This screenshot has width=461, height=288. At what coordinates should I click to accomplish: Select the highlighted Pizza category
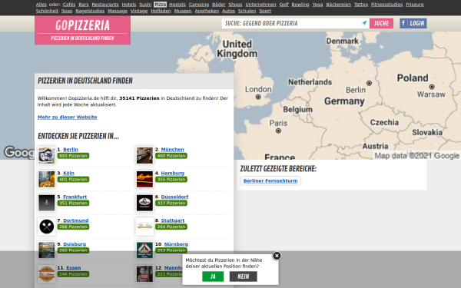pyautogui.click(x=161, y=5)
